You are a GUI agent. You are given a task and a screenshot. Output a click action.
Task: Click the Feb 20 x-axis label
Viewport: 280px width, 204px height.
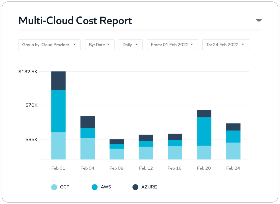(x=204, y=168)
